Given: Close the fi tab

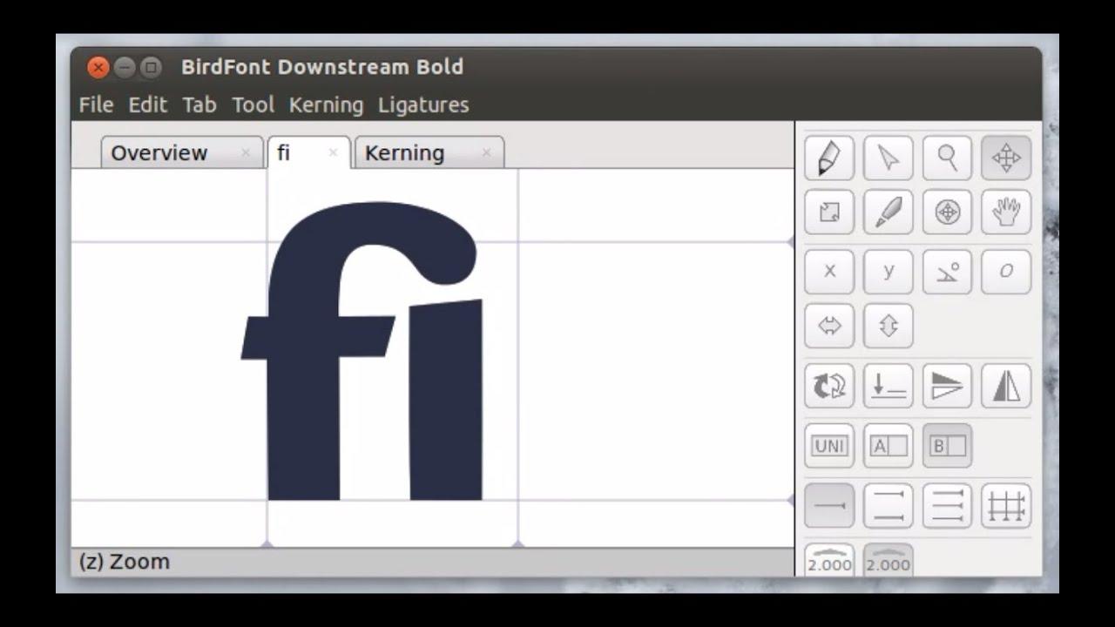Looking at the screenshot, I should (333, 152).
